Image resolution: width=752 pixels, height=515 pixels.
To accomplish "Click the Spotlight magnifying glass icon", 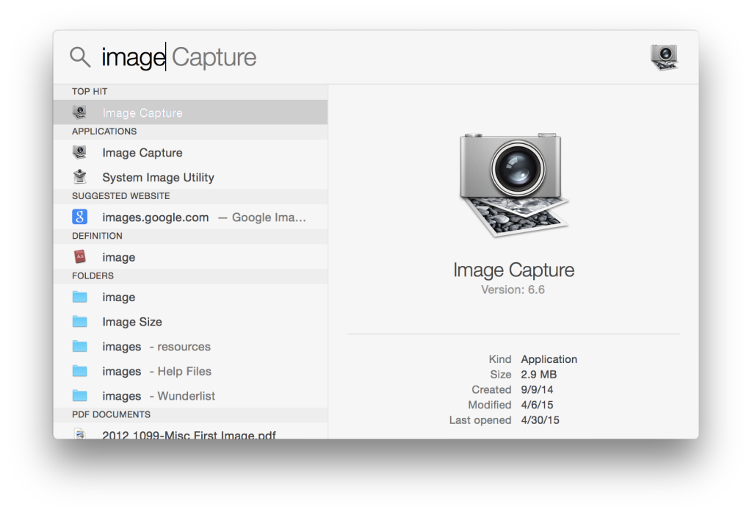I will (x=80, y=57).
